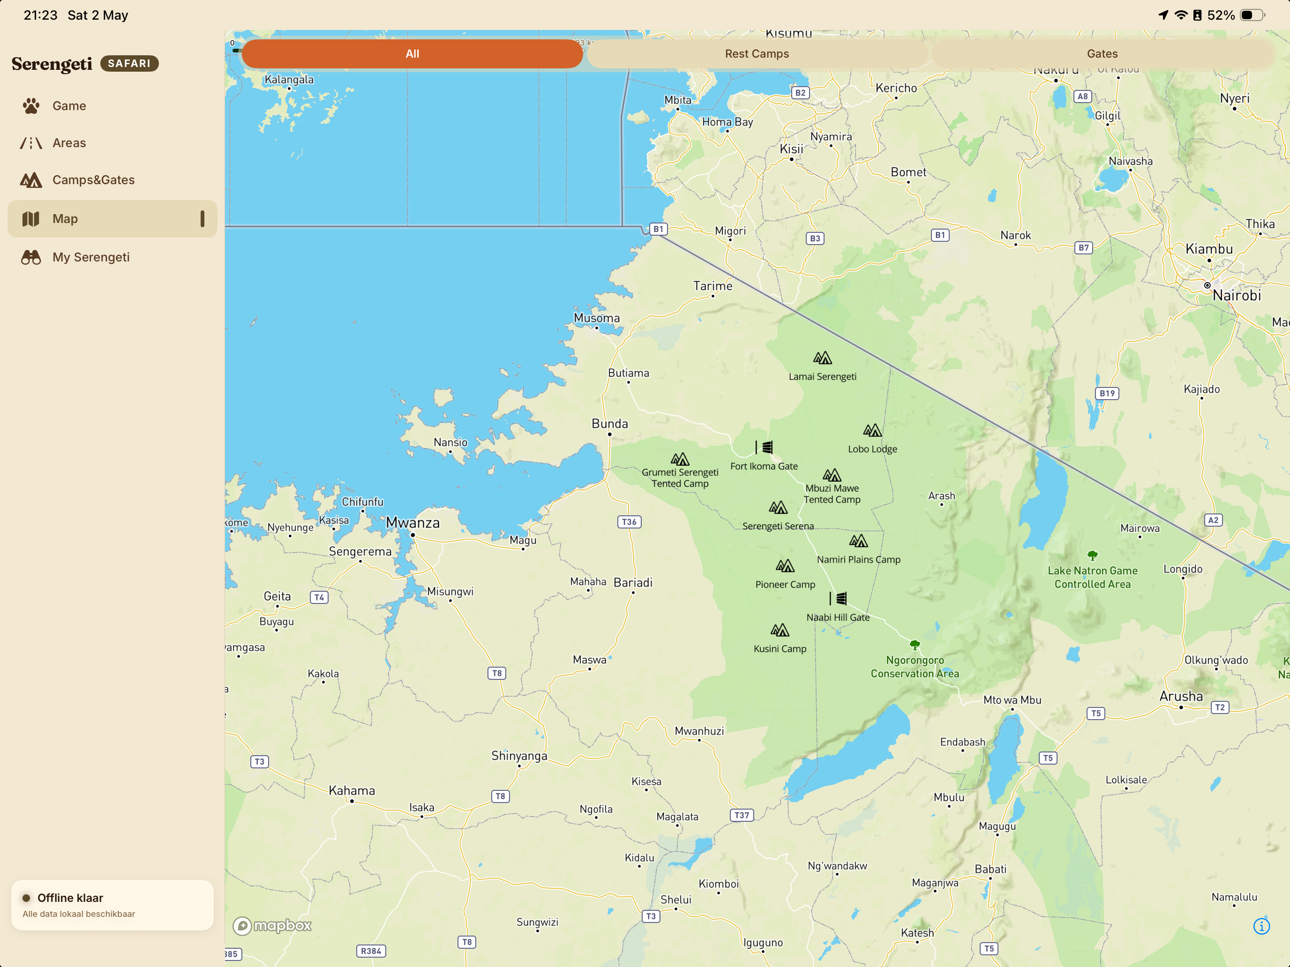Tap Grumeti Serengeti Tented Camp marker
1290x967 pixels.
pos(680,459)
